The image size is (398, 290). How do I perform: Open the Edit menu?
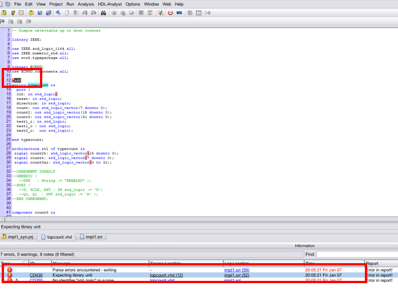click(x=29, y=4)
